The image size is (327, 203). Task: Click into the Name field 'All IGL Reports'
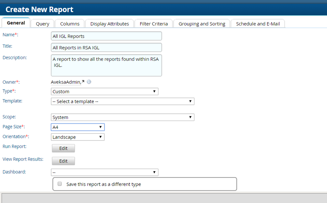coord(106,36)
